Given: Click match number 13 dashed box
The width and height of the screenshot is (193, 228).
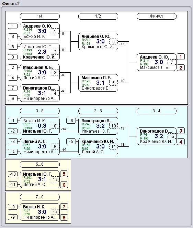Looking at the screenshot, I should [55, 179].
